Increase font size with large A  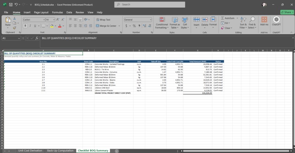pyautogui.click(x=58, y=19)
